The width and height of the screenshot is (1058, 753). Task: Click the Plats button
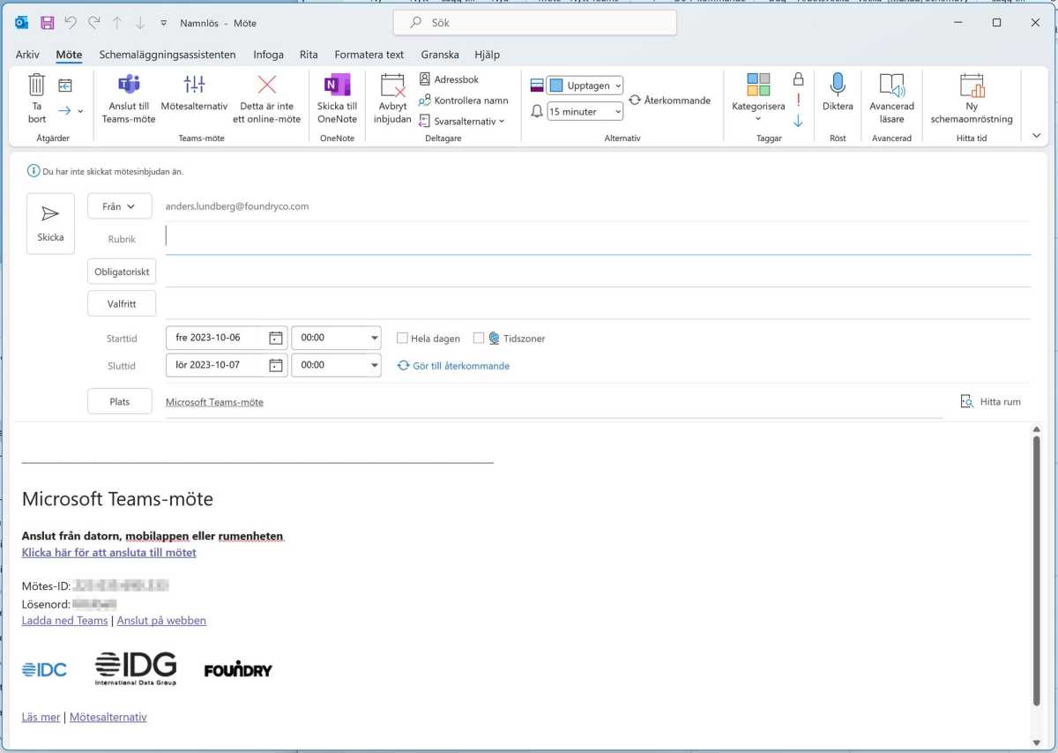tap(120, 401)
